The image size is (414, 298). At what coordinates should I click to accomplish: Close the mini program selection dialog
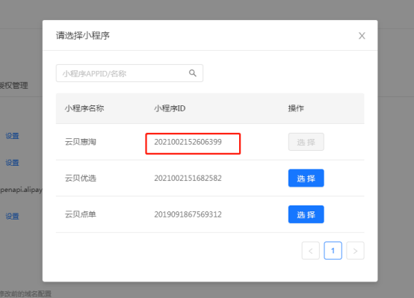tap(362, 36)
